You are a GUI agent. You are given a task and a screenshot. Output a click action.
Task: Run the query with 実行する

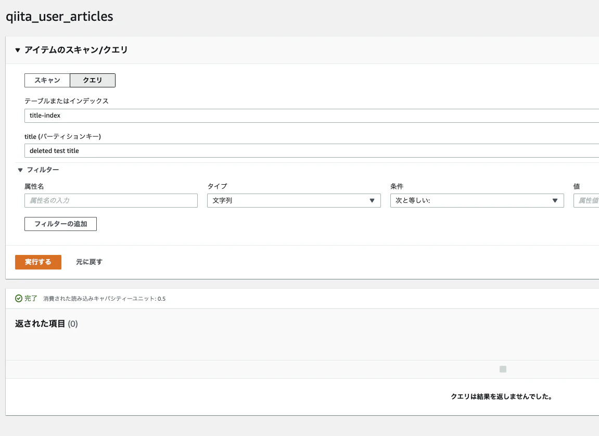(38, 262)
